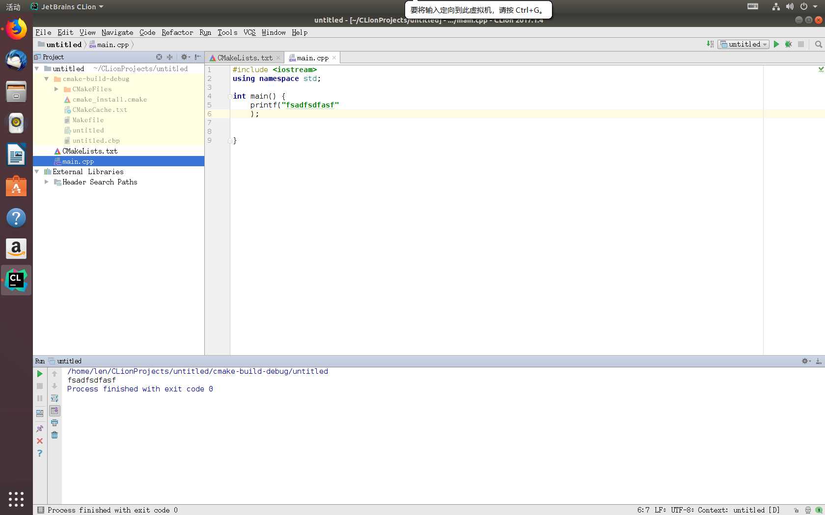This screenshot has height=515, width=825.
Task: Fold main function at line 4 gutter
Action: pos(230,96)
